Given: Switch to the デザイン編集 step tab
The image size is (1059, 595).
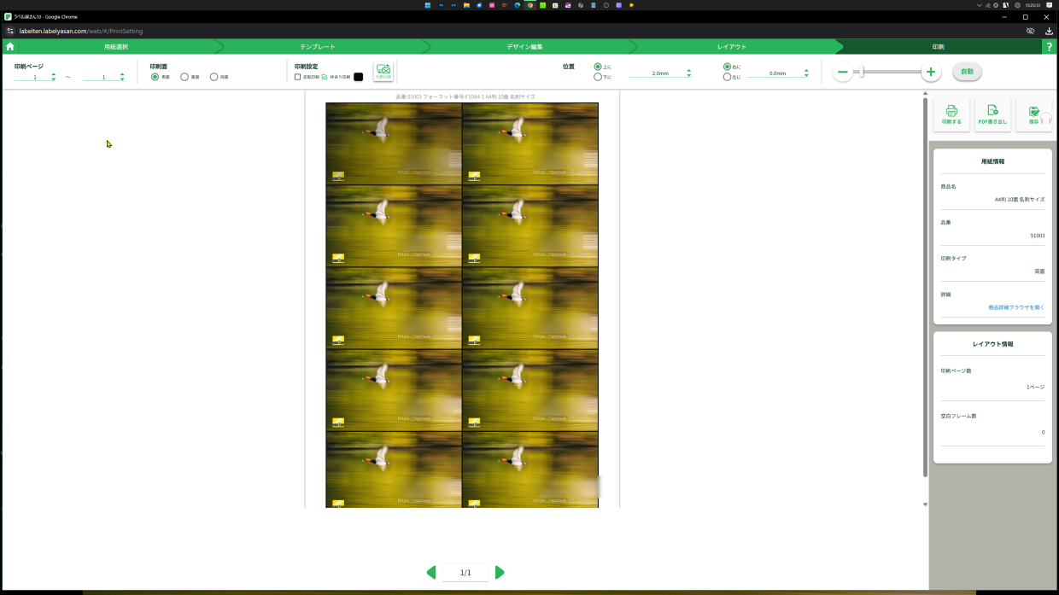Looking at the screenshot, I should tap(524, 47).
